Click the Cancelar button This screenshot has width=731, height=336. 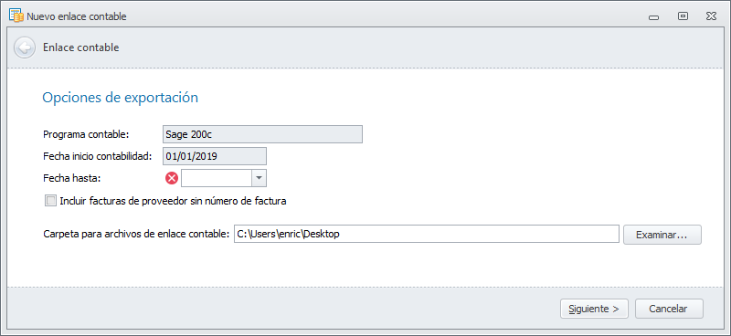(x=669, y=309)
